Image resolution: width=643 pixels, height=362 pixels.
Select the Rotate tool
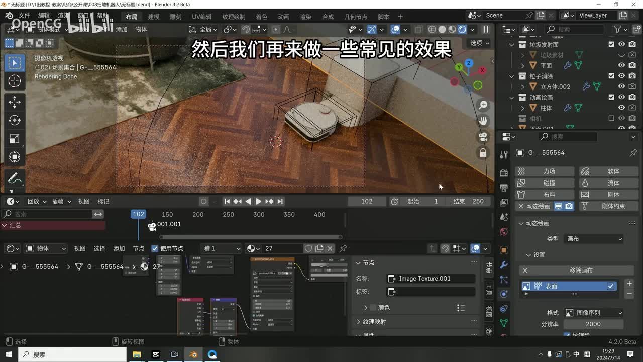point(15,121)
